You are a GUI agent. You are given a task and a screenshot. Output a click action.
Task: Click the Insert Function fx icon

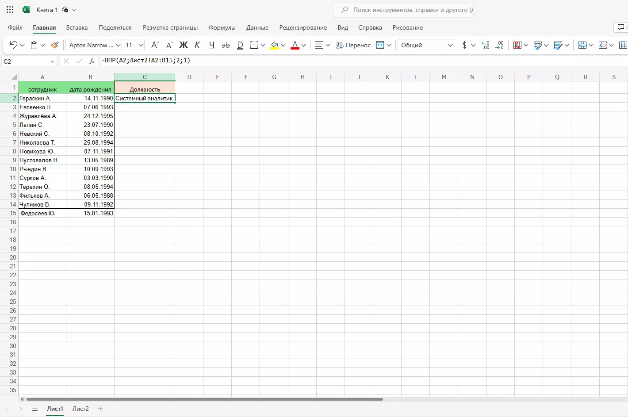click(x=92, y=61)
